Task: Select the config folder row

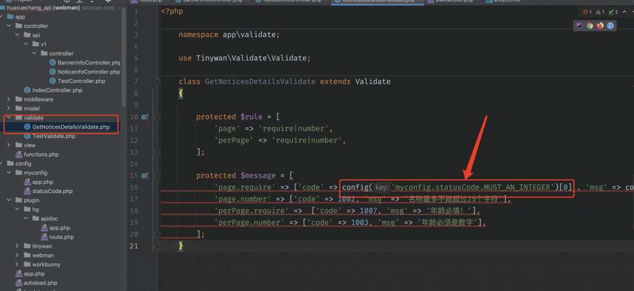Action: click(x=61, y=163)
